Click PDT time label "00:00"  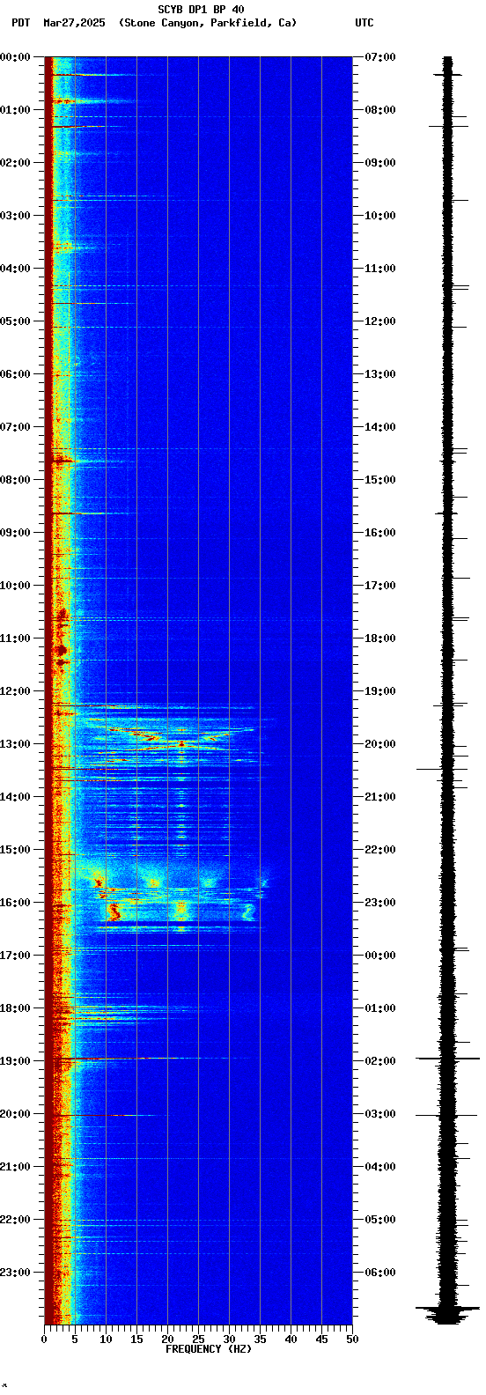pyautogui.click(x=15, y=57)
